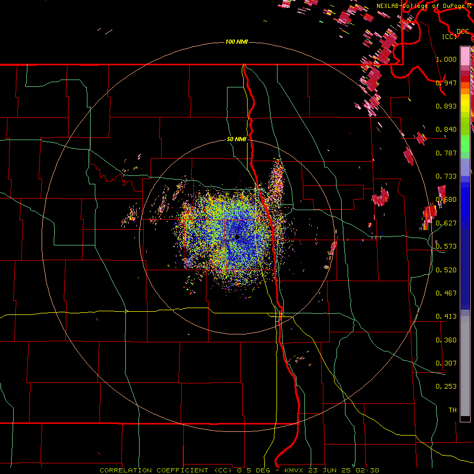This screenshot has width=474, height=474.
Task: Click the DCC label above the color scale
Action: tap(463, 32)
